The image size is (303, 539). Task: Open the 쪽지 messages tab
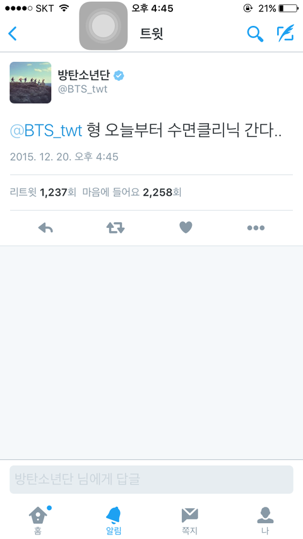(x=189, y=521)
